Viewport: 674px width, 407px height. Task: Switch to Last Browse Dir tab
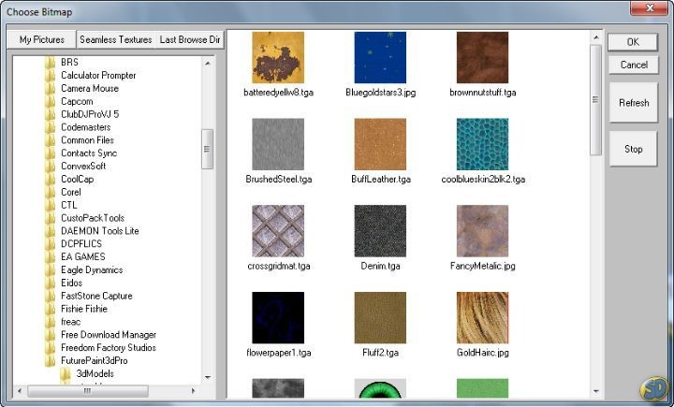[189, 39]
